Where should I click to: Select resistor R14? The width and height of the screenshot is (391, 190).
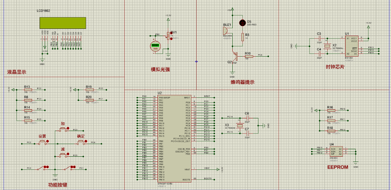pyautogui.click(x=28, y=110)
